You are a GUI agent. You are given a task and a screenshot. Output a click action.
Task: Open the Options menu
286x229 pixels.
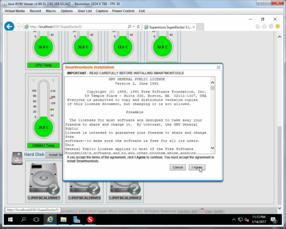pos(67,11)
